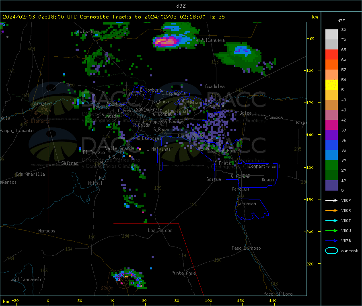Select the purple 5 dBZ color swatch
Screen dimensions: 362x306
pyautogui.click(x=331, y=185)
